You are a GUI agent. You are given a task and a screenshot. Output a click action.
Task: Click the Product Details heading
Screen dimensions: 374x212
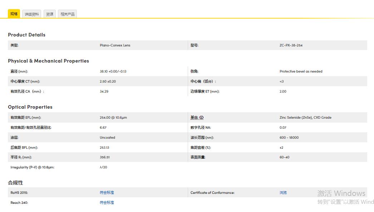point(26,35)
